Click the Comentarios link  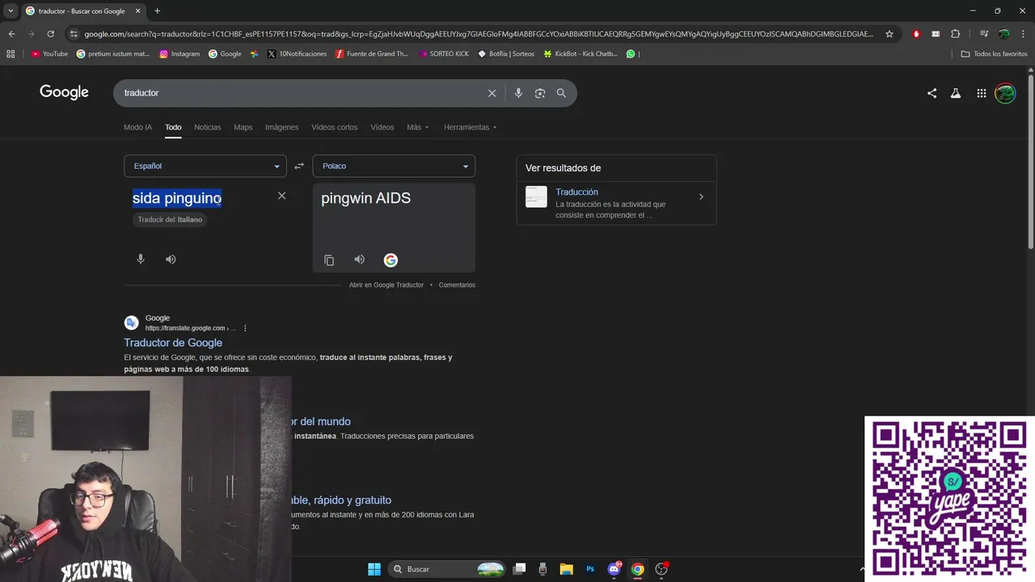(457, 285)
